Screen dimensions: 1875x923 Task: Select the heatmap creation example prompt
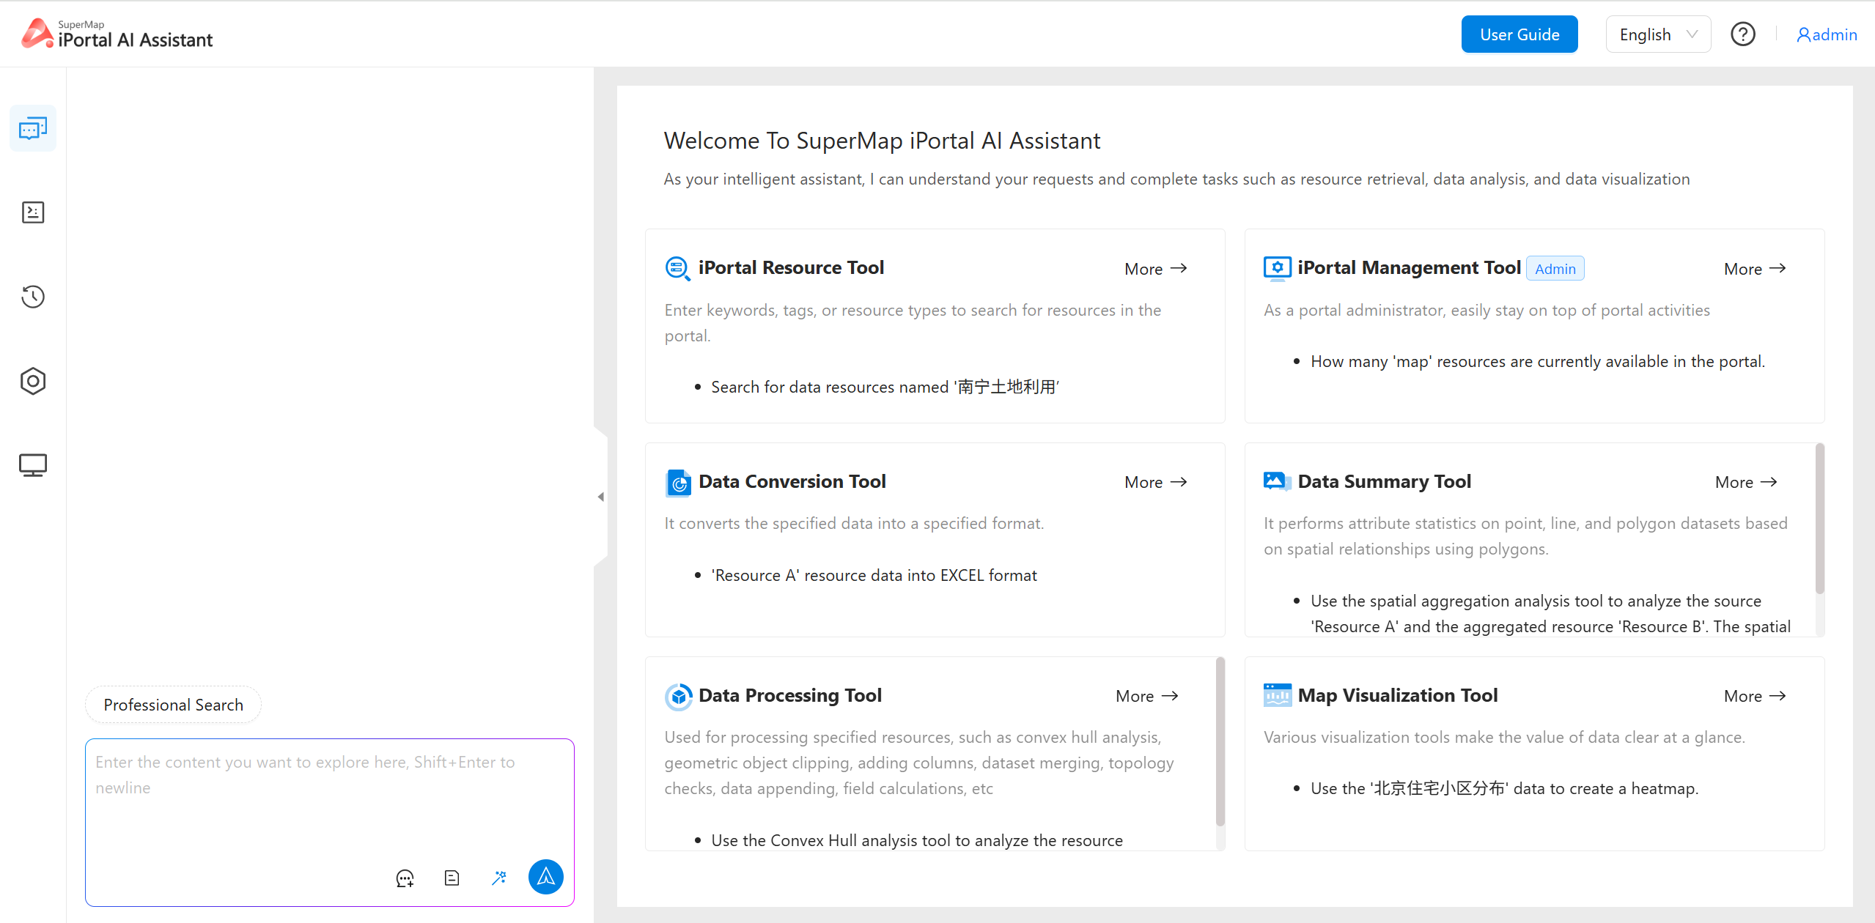(x=1504, y=788)
